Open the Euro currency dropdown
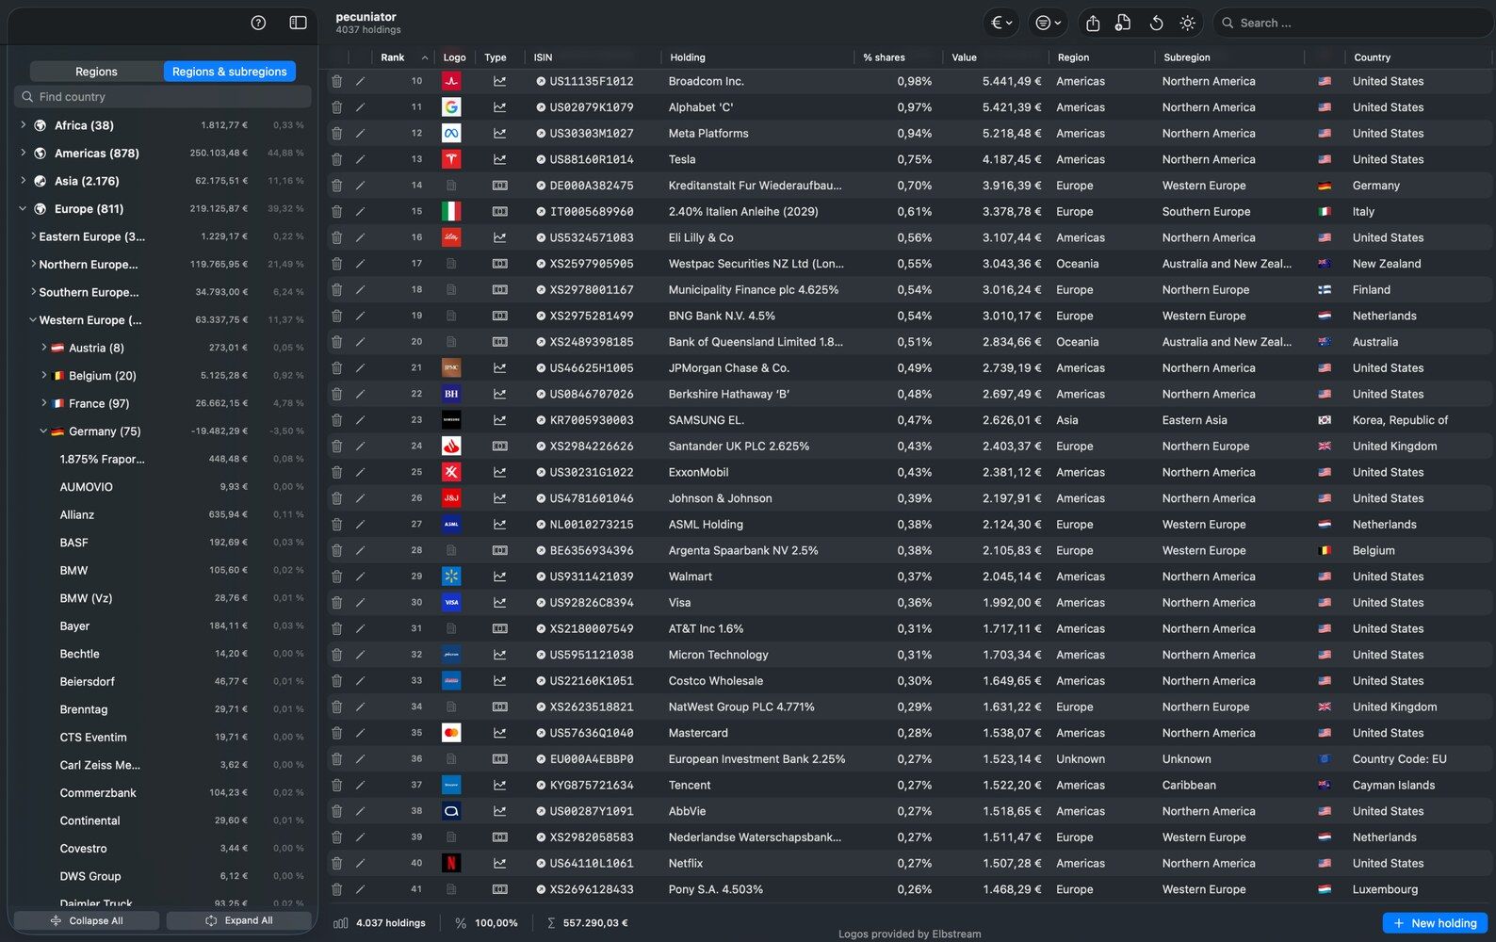1496x942 pixels. point(1000,23)
